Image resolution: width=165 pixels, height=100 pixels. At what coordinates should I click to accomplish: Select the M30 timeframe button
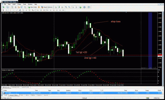47,10
